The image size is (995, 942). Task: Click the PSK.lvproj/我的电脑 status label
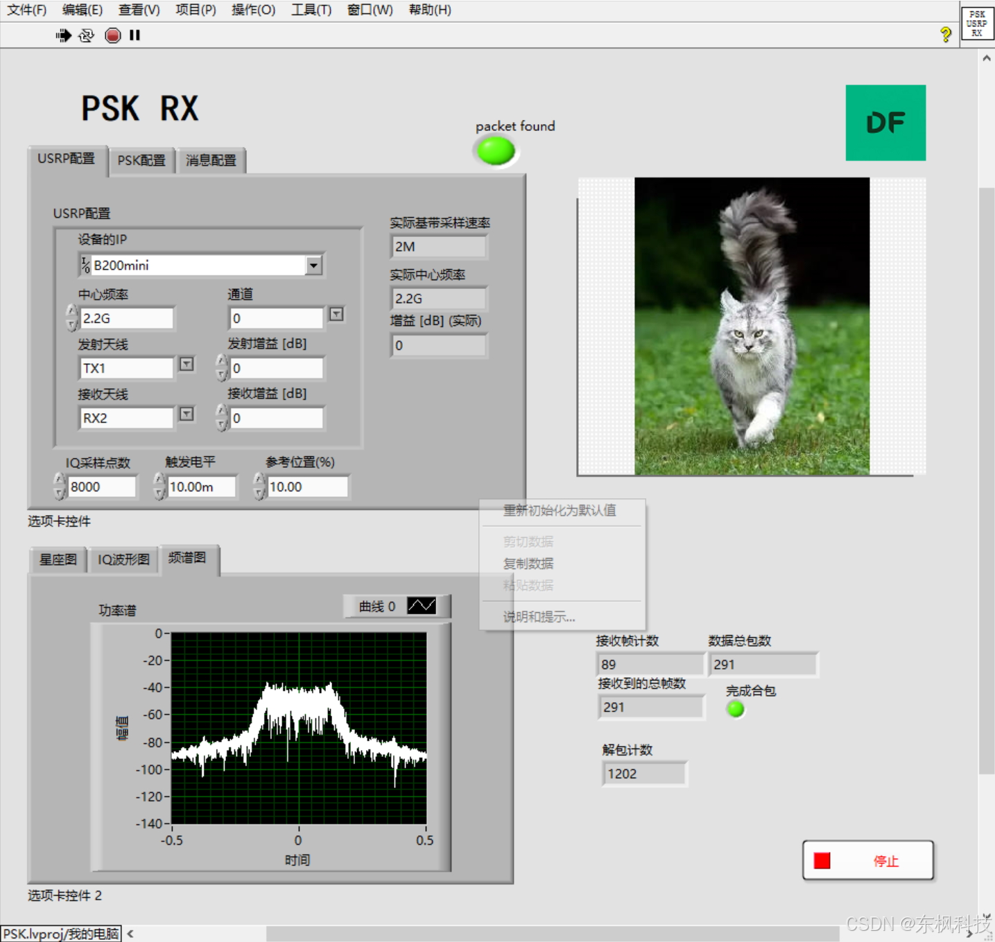point(61,934)
